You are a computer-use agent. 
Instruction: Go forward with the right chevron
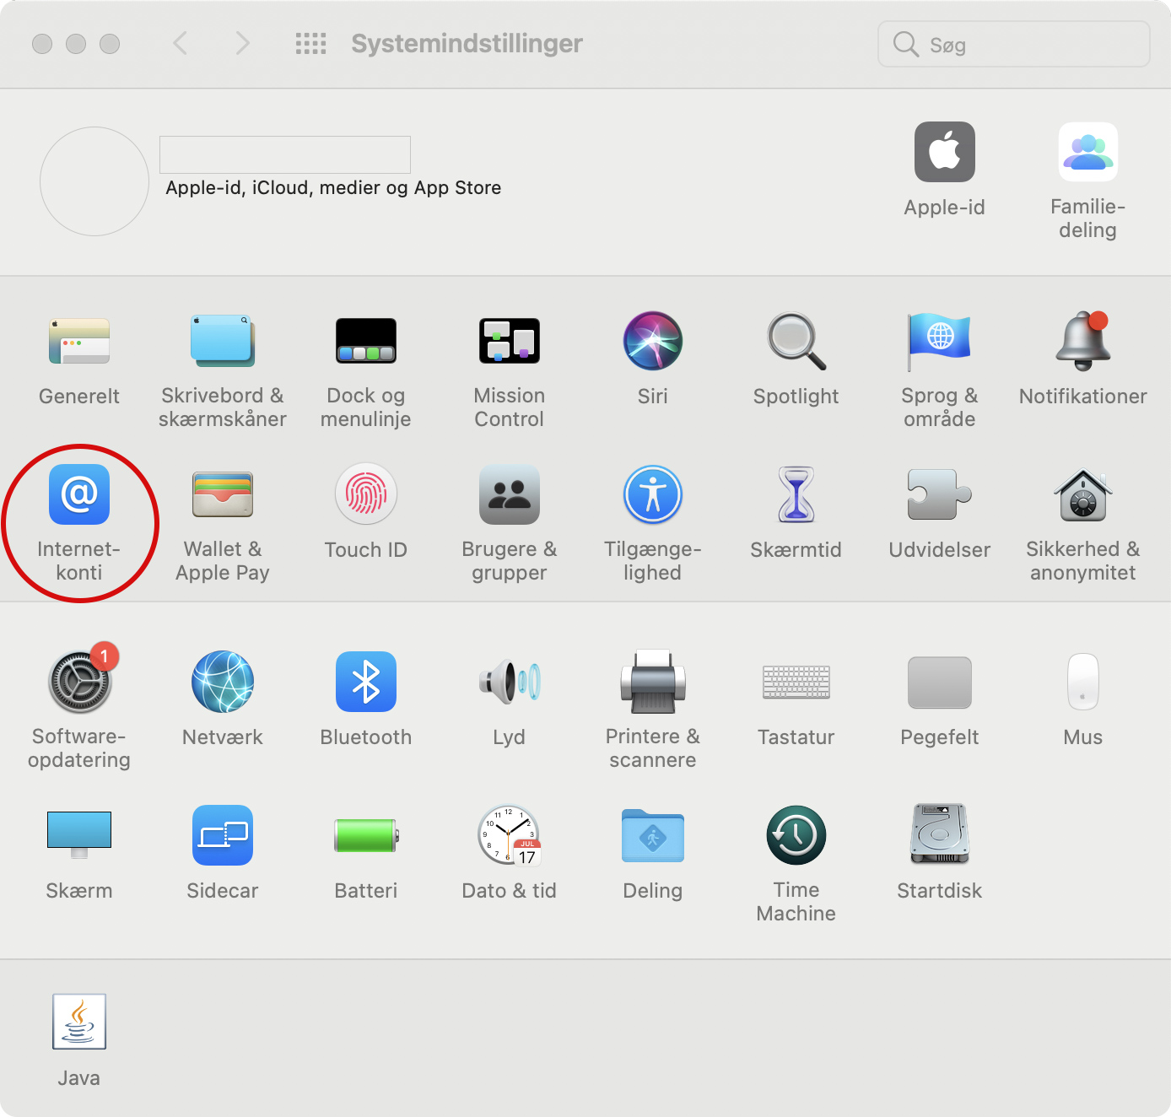tap(243, 43)
